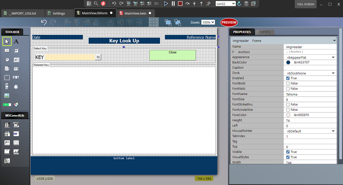343x185 pixels.
Task: Switch to the Settings tab
Action: click(x=59, y=13)
